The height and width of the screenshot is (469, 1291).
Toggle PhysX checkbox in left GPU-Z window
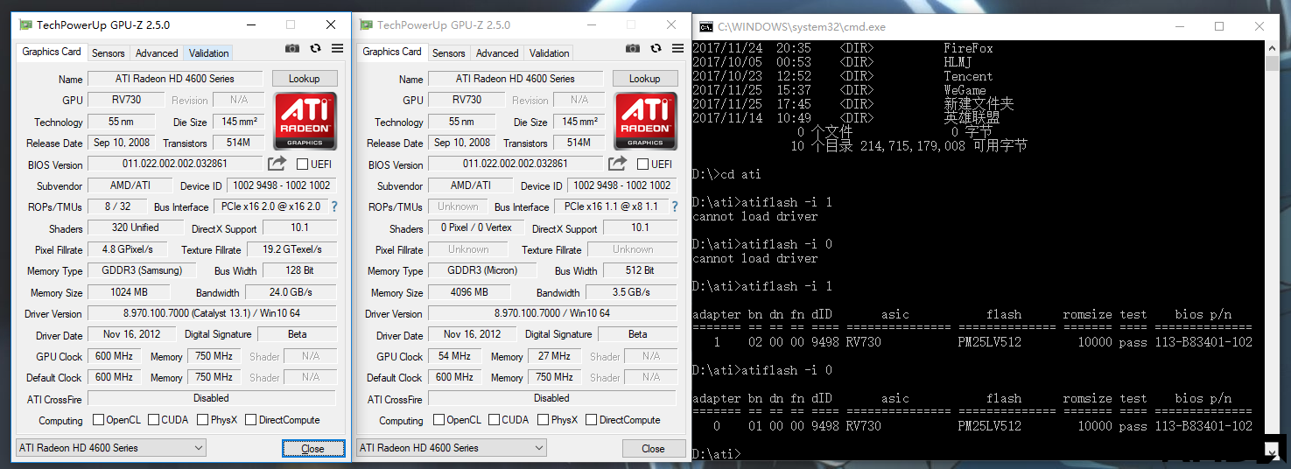[x=202, y=420]
